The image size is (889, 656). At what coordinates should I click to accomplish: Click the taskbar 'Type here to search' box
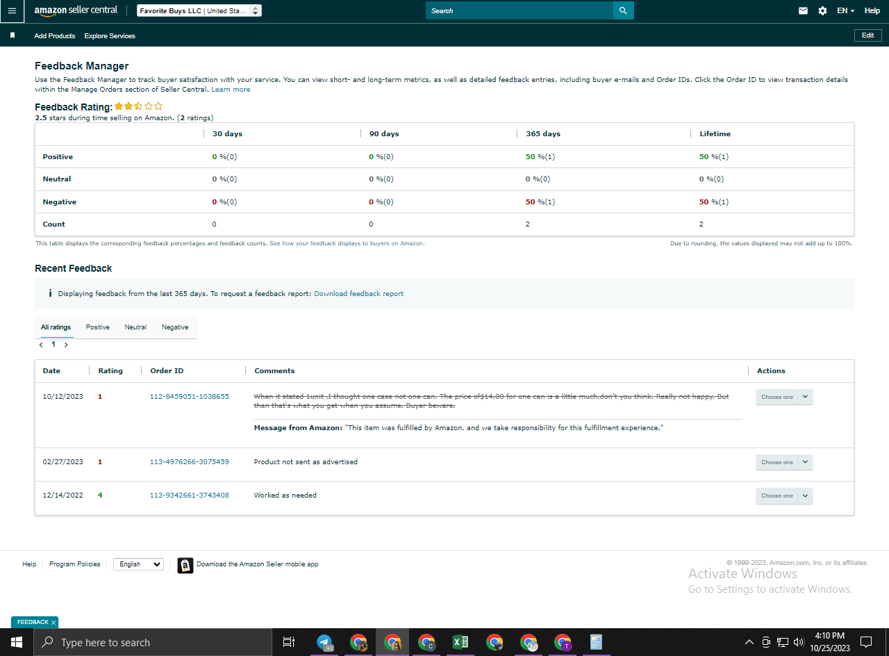tap(151, 642)
